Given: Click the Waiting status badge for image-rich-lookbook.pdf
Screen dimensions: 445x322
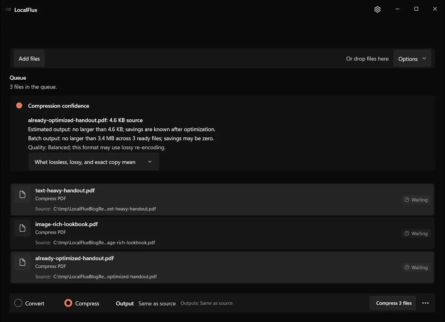Looking at the screenshot, I should click(416, 233).
